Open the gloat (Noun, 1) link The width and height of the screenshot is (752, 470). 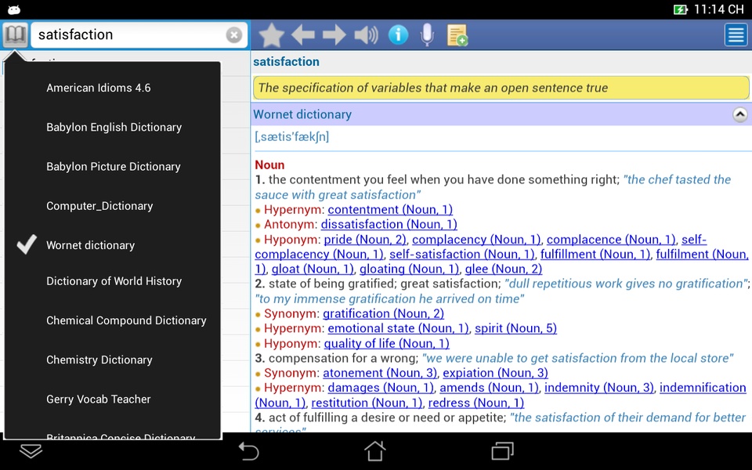tap(313, 269)
